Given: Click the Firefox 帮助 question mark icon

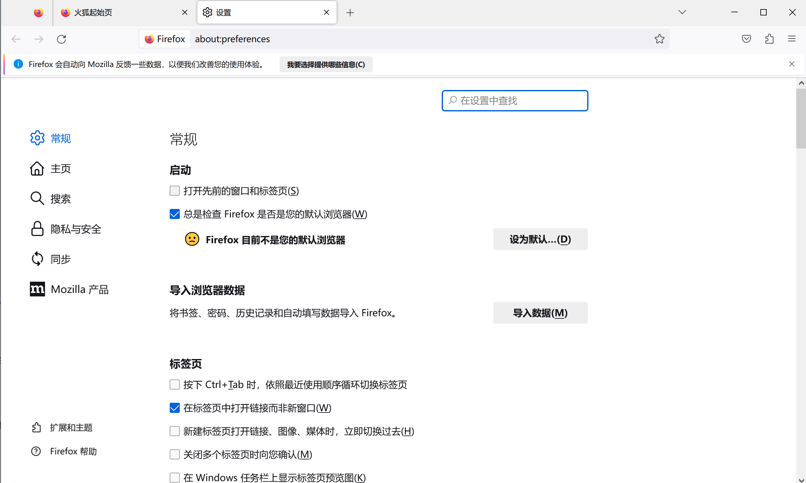Looking at the screenshot, I should [x=36, y=451].
